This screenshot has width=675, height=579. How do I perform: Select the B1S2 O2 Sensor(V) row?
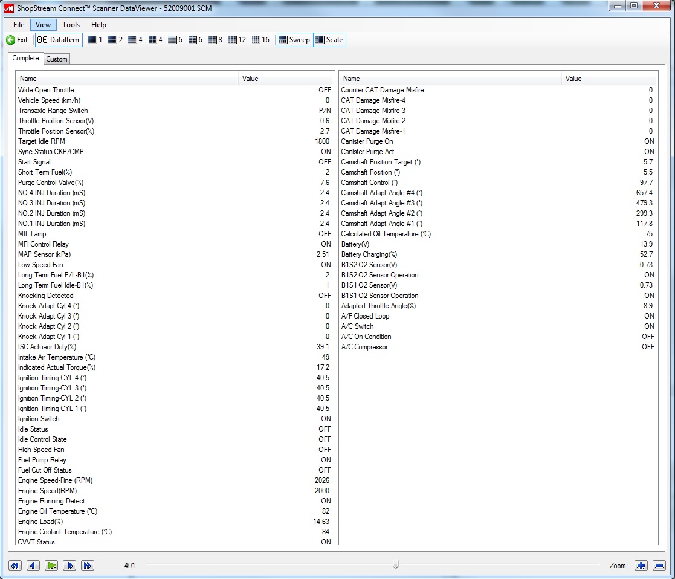coord(498,265)
